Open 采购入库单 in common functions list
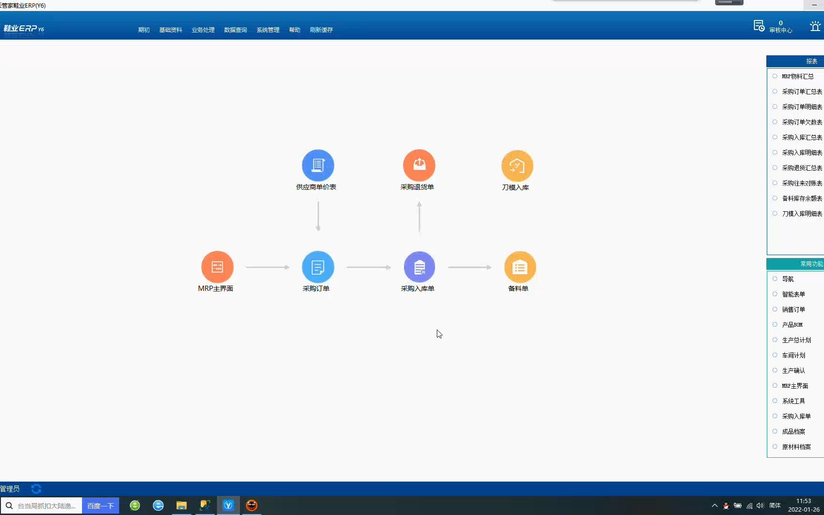The image size is (824, 515). [796, 416]
